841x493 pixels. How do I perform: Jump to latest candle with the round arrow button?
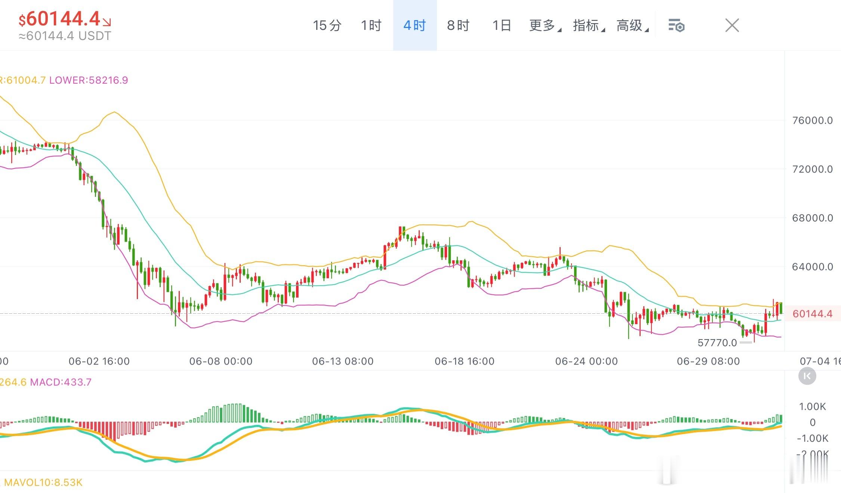(x=807, y=376)
